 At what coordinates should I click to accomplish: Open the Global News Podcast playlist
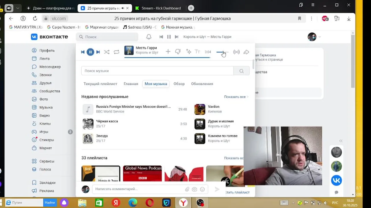point(142,173)
